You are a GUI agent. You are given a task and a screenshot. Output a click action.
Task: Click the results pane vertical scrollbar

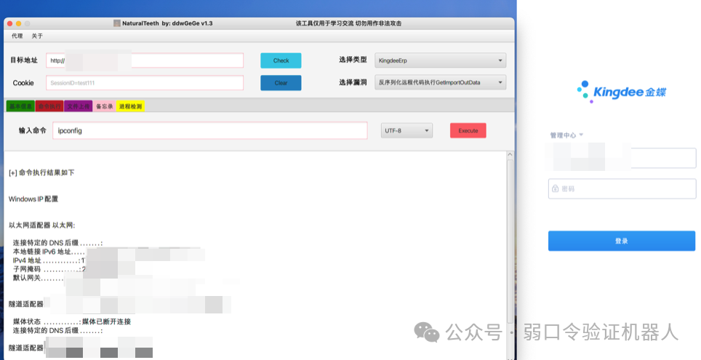pyautogui.click(x=510, y=241)
